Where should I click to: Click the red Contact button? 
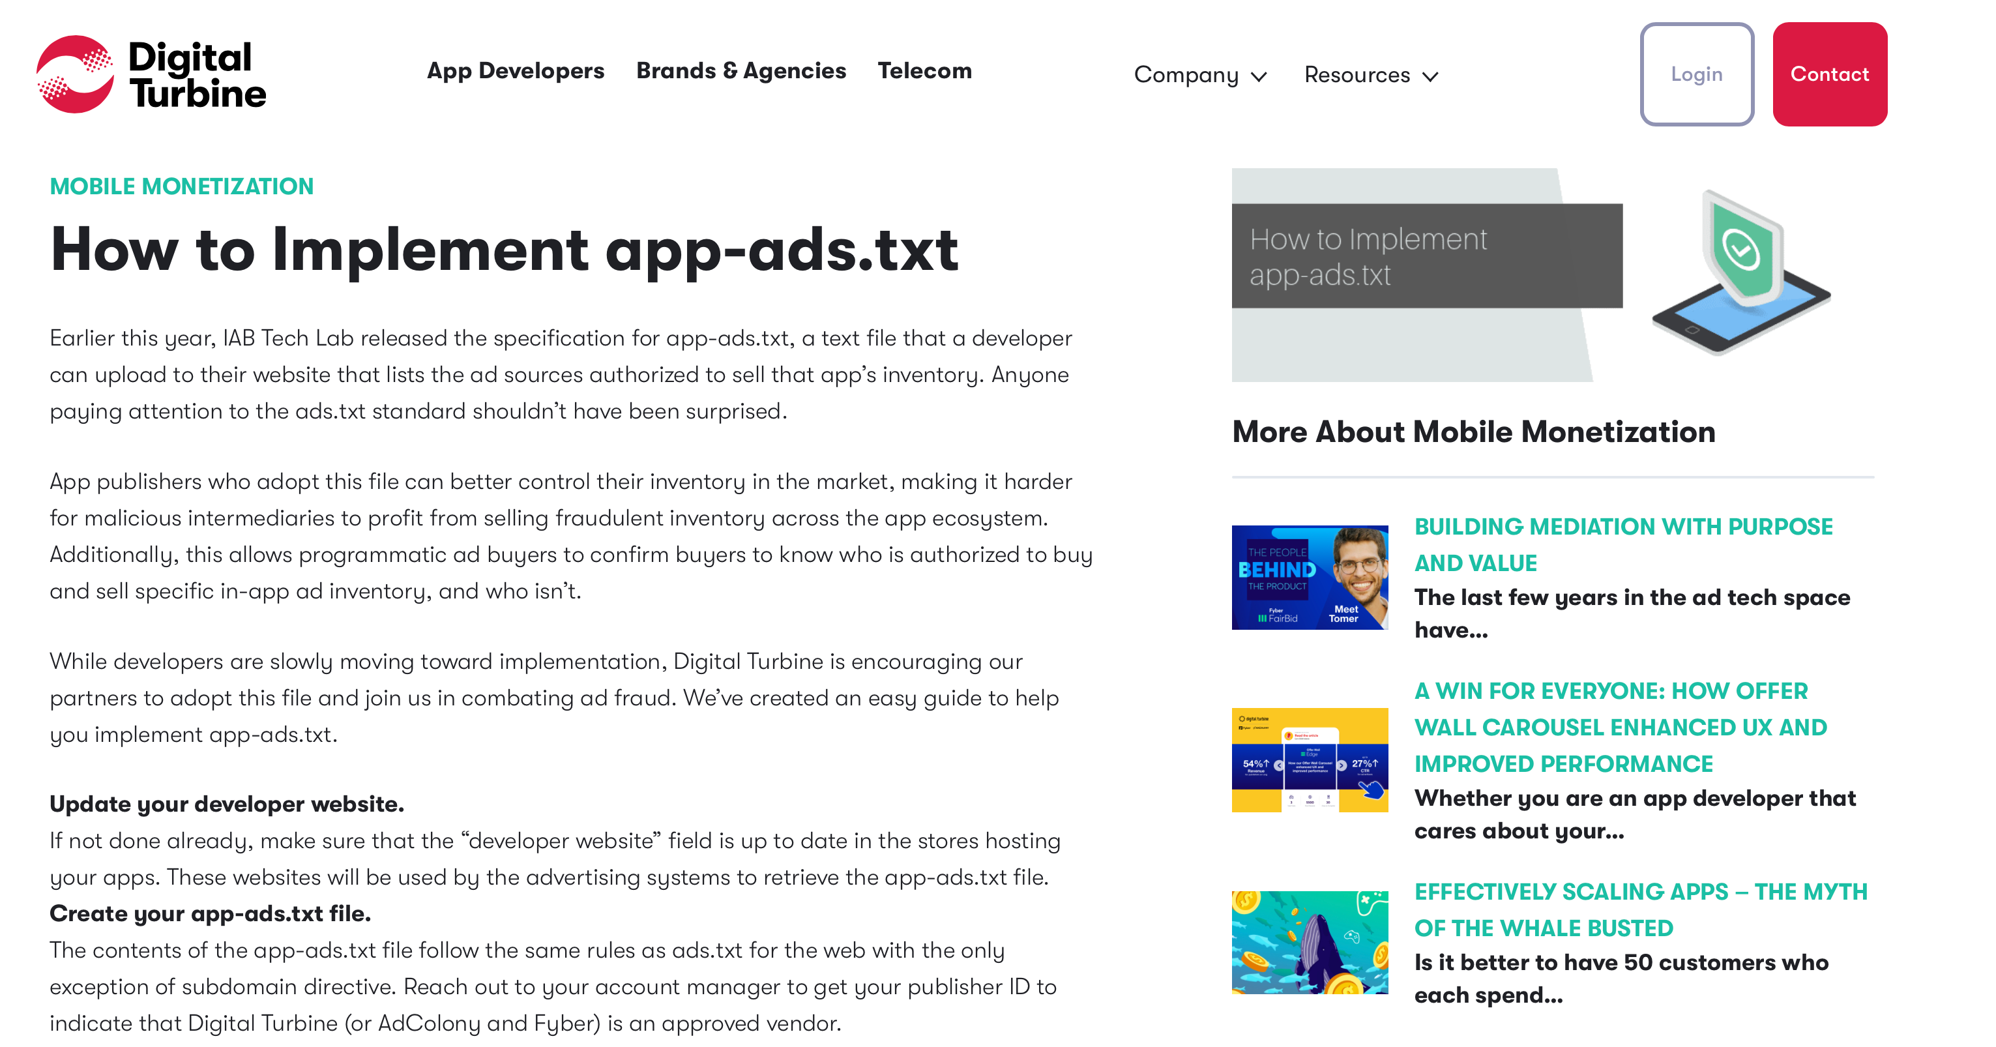[x=1829, y=74]
